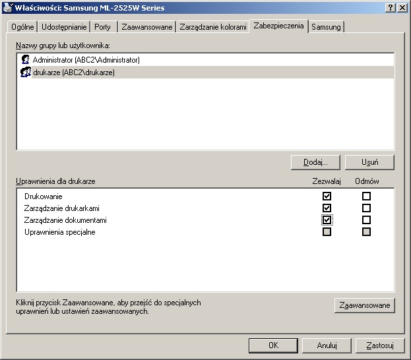The image size is (411, 360).
Task: Click the Uprawnienia dla drukarze label
Action: (55, 181)
